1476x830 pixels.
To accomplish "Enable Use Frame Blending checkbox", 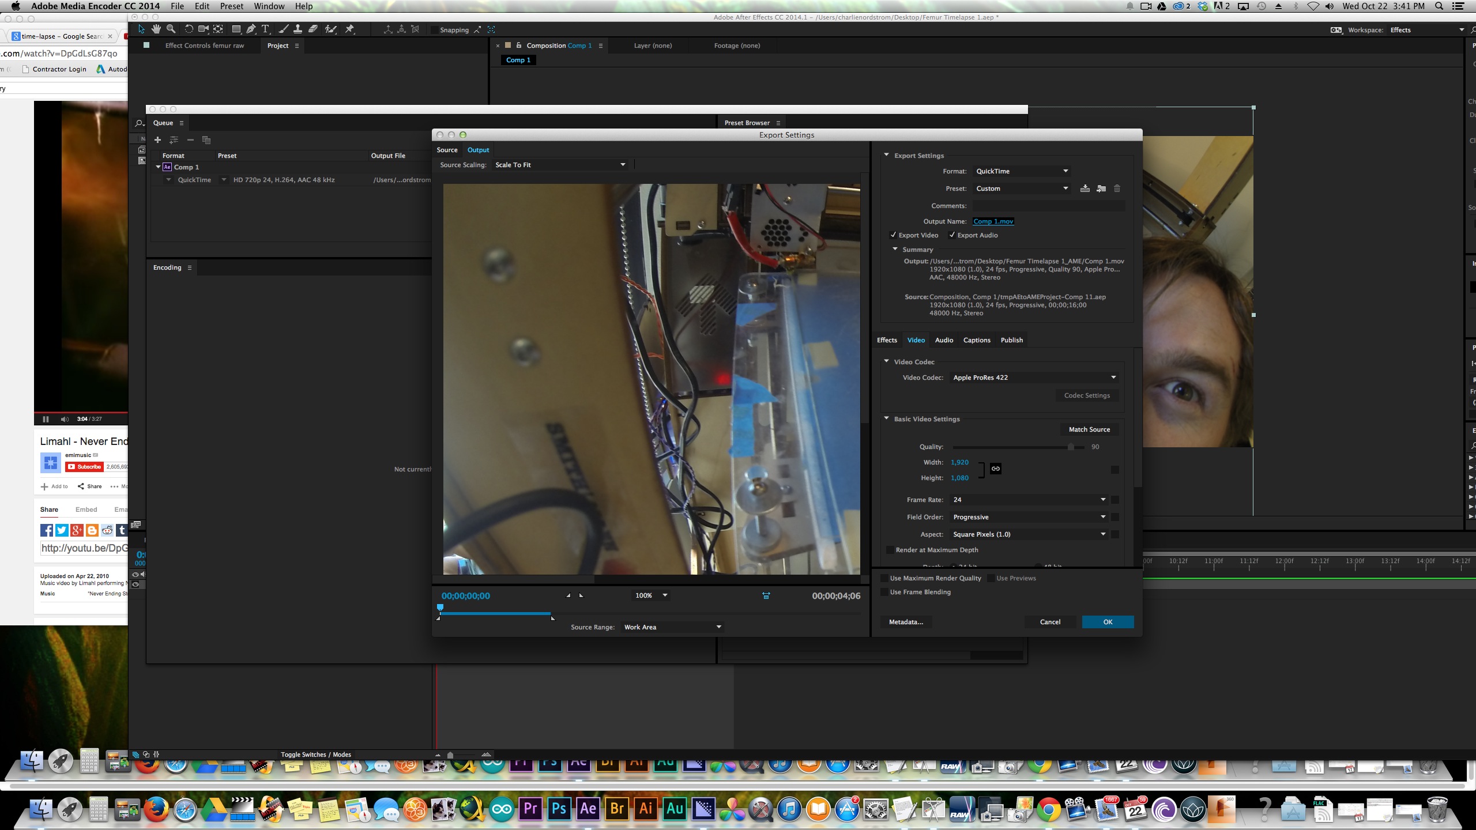I will pyautogui.click(x=884, y=592).
